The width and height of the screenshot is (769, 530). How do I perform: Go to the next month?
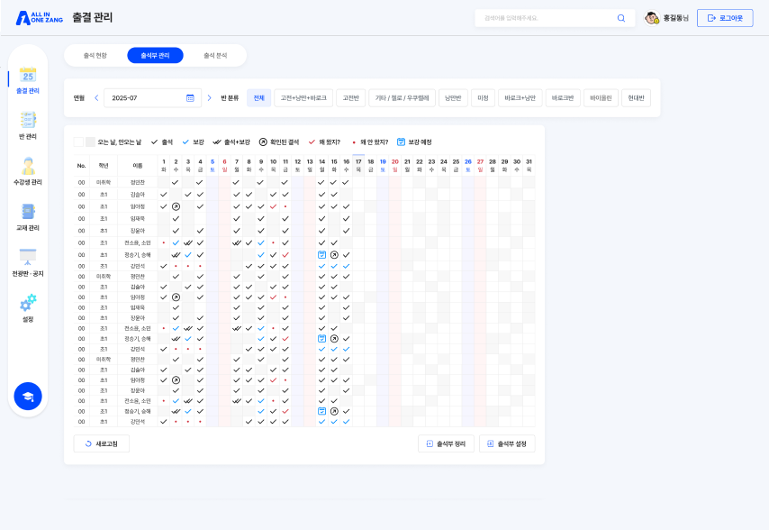(x=210, y=98)
